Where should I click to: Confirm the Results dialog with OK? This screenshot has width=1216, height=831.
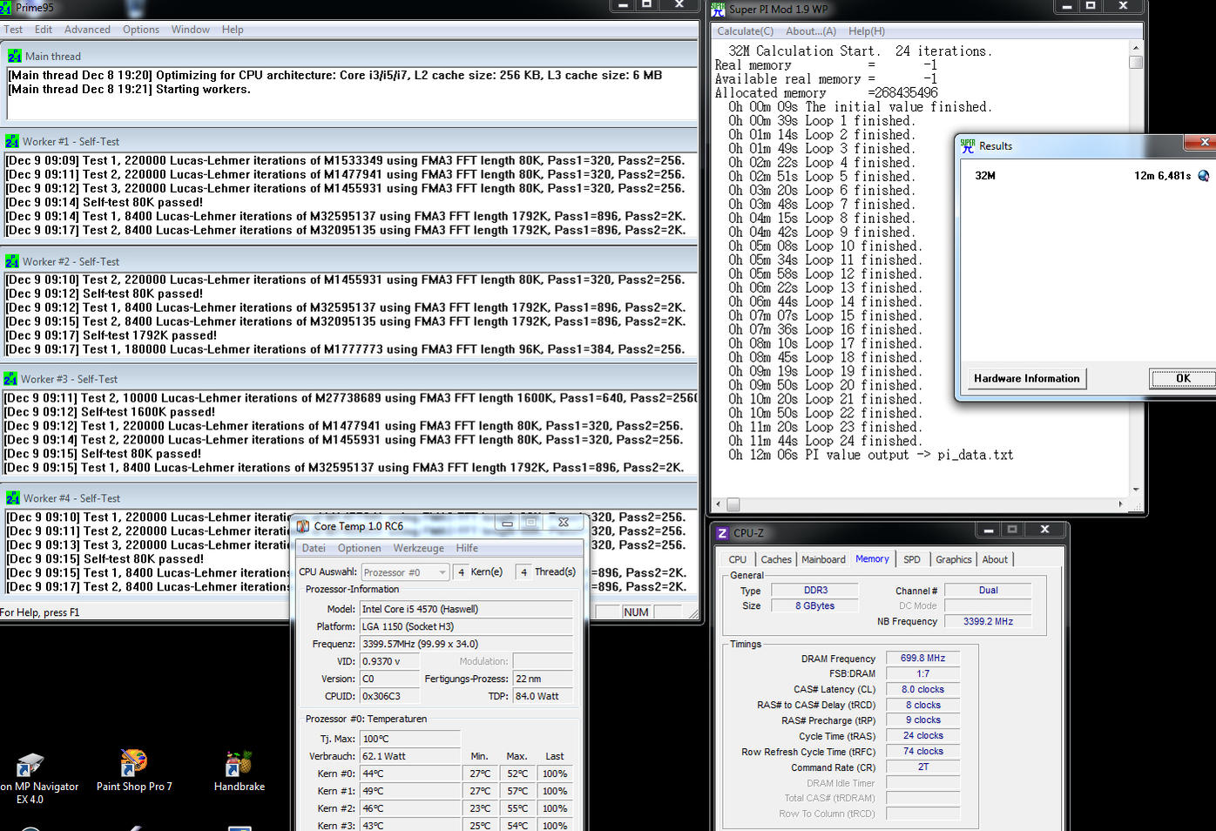1183,379
